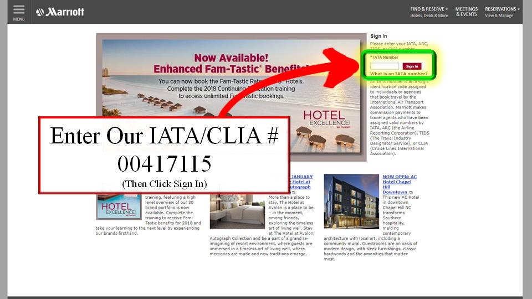Click the IATA Number input field
The width and height of the screenshot is (532, 299).
tap(385, 66)
